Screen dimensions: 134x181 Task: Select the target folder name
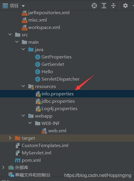[x=28, y=138]
